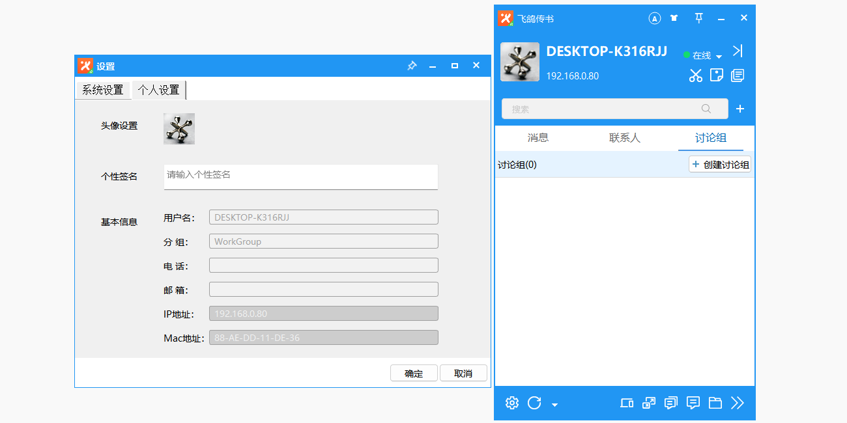Click the group message bubbles icon
This screenshot has width=847, height=423.
pyautogui.click(x=671, y=403)
